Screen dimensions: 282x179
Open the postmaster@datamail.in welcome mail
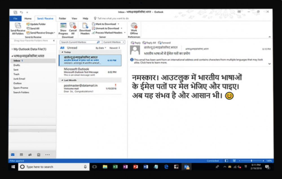tap(90, 88)
